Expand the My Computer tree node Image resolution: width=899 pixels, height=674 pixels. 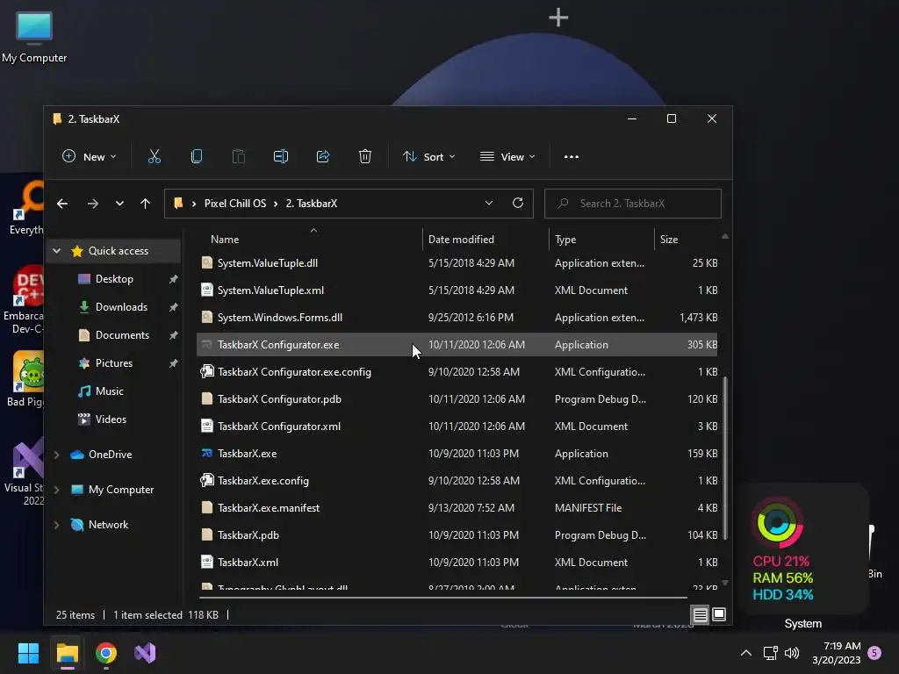tap(57, 490)
